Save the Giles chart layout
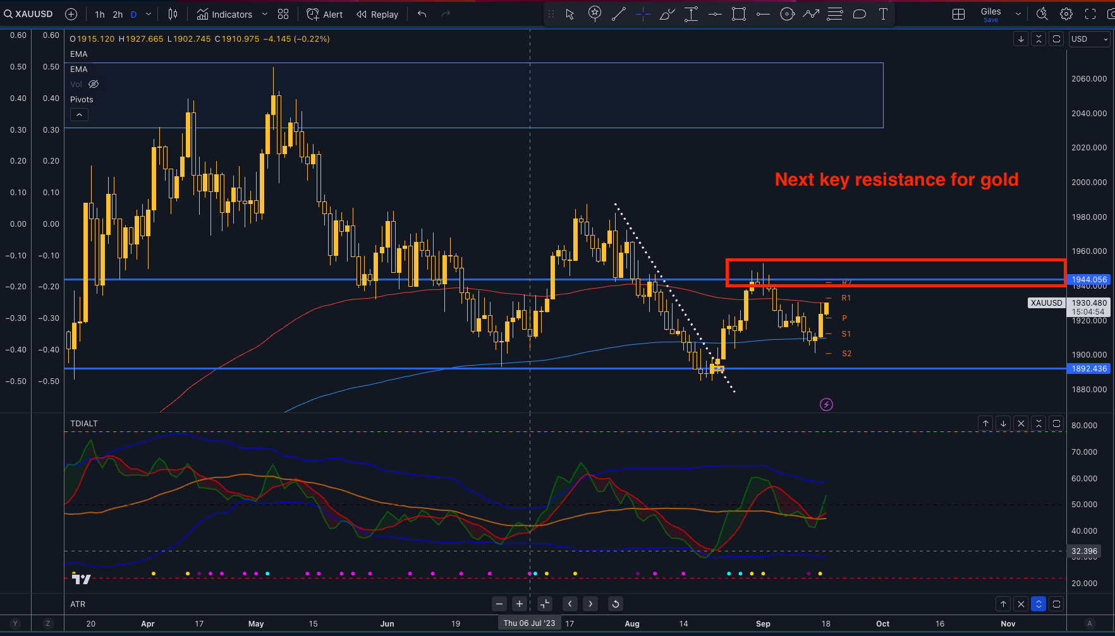Screen dimensions: 1115x636 point(990,20)
